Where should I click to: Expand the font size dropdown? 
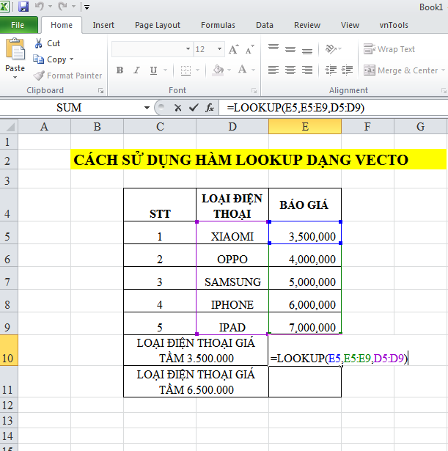tap(220, 49)
